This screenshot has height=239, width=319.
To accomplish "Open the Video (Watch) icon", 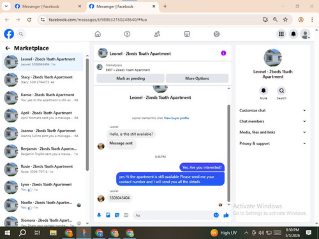I will [x=127, y=34].
